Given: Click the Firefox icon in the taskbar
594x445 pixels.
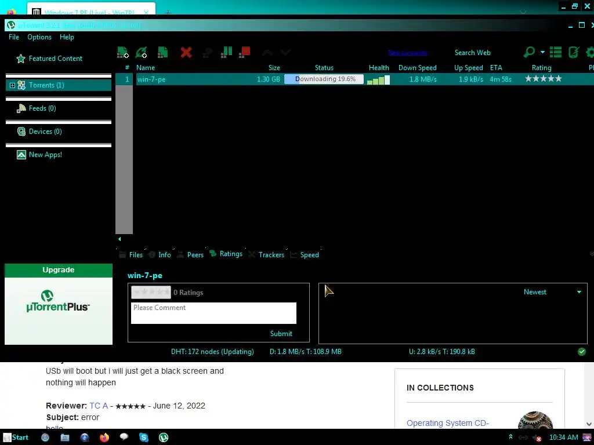Looking at the screenshot, I should [104, 437].
